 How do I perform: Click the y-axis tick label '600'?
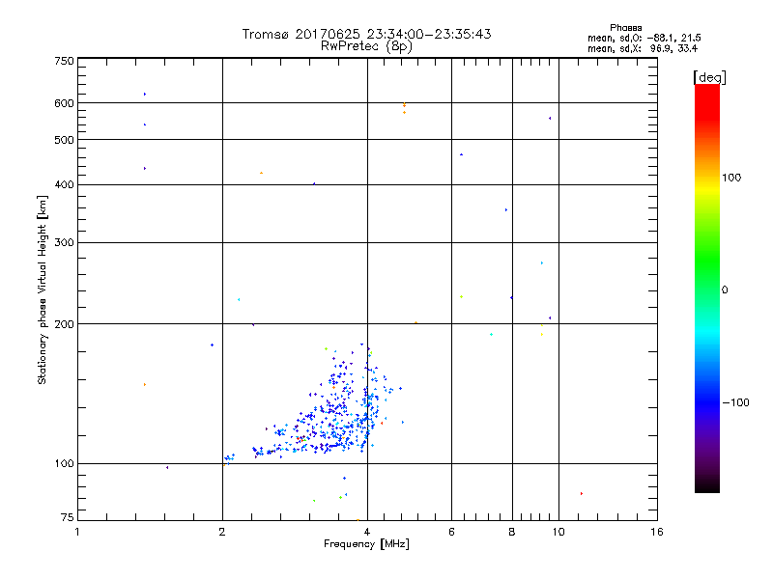[x=64, y=103]
